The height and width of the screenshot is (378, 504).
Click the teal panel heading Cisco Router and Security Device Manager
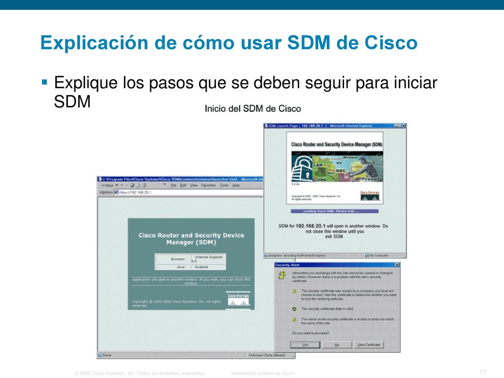pyautogui.click(x=191, y=239)
